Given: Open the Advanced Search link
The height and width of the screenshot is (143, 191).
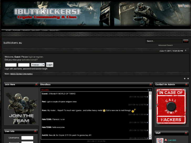Looking at the screenshot, I should 166,45.
